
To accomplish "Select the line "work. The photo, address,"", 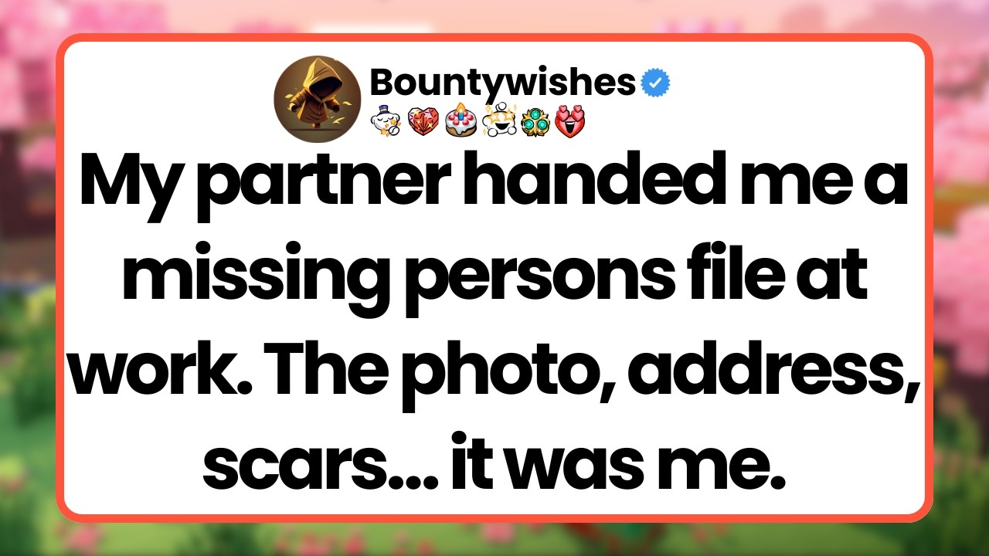I will (x=494, y=369).
